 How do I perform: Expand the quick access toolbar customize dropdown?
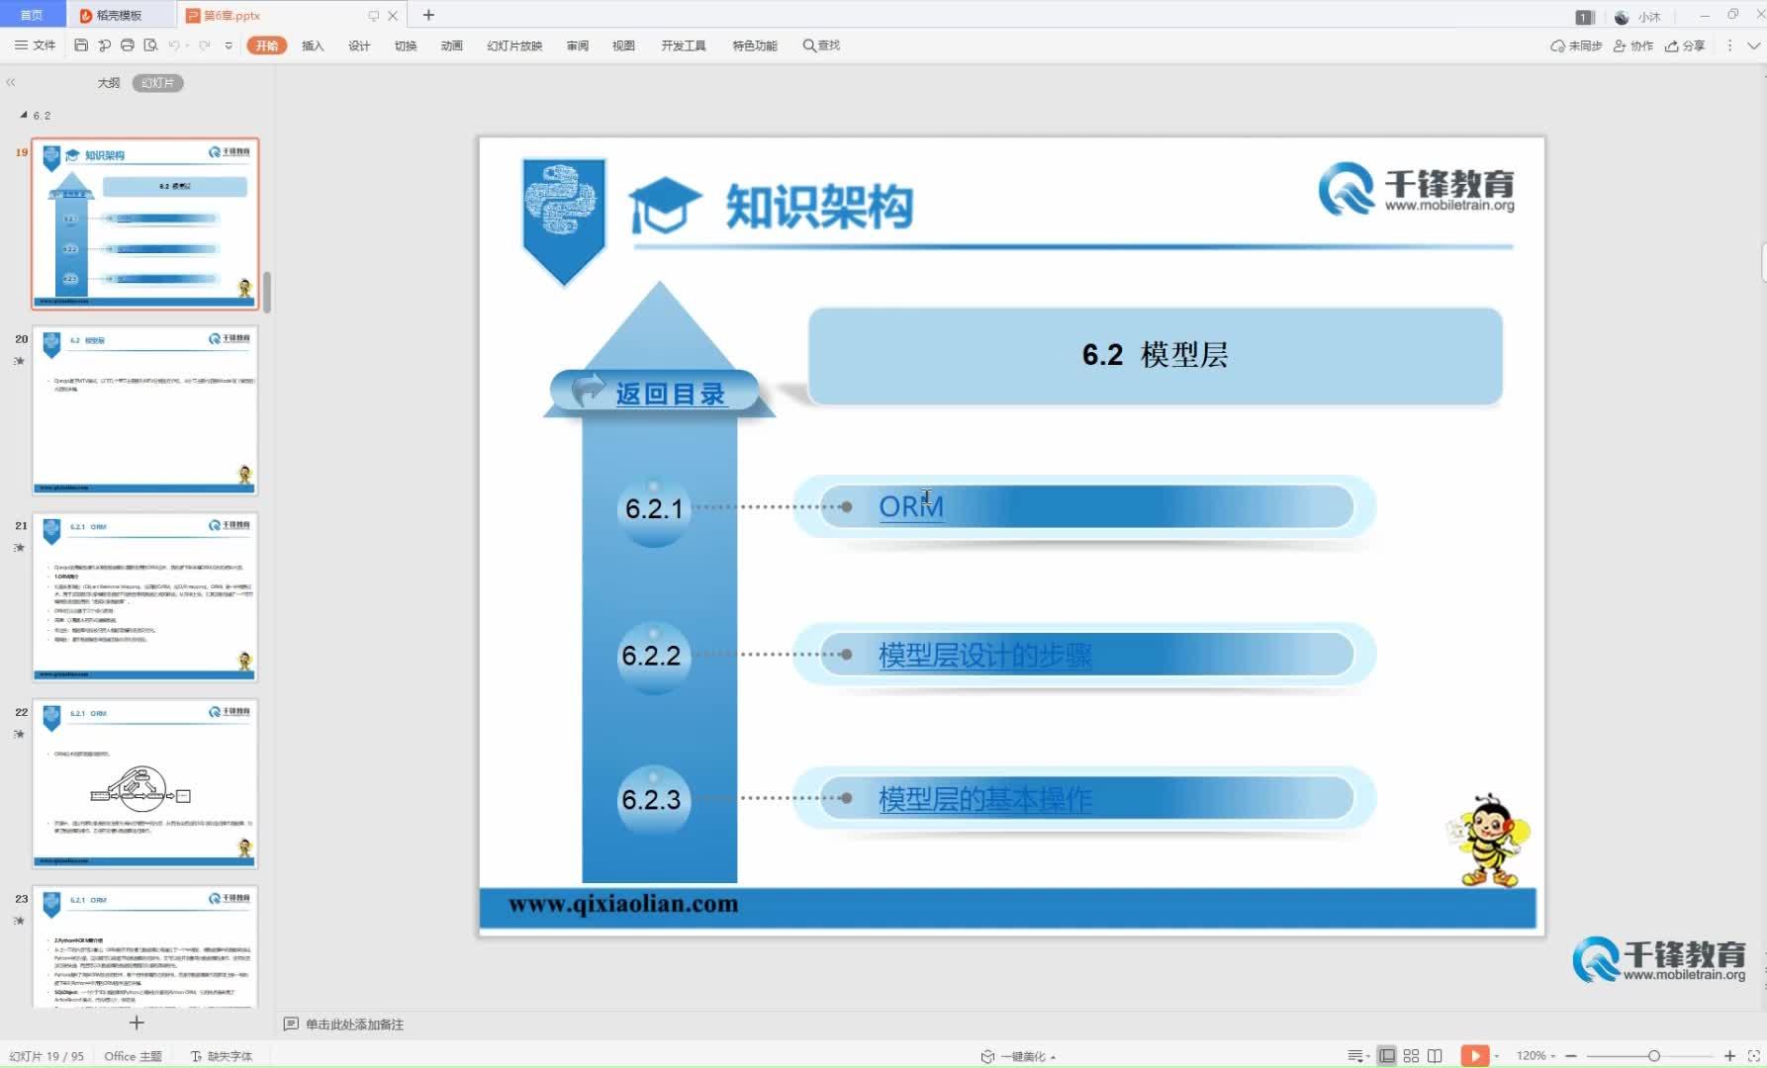[230, 45]
